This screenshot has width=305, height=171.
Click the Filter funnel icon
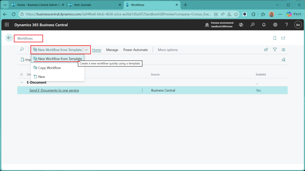(275, 50)
